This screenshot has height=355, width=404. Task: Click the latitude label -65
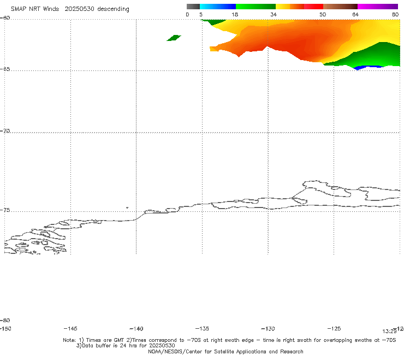coord(5,69)
